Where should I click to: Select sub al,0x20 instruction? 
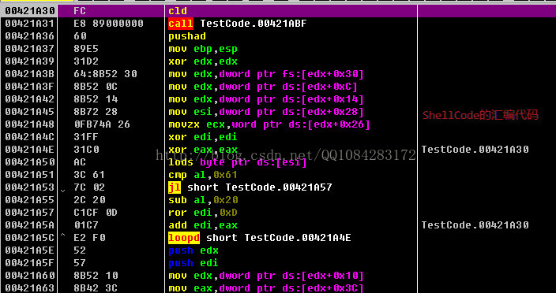(x=203, y=200)
